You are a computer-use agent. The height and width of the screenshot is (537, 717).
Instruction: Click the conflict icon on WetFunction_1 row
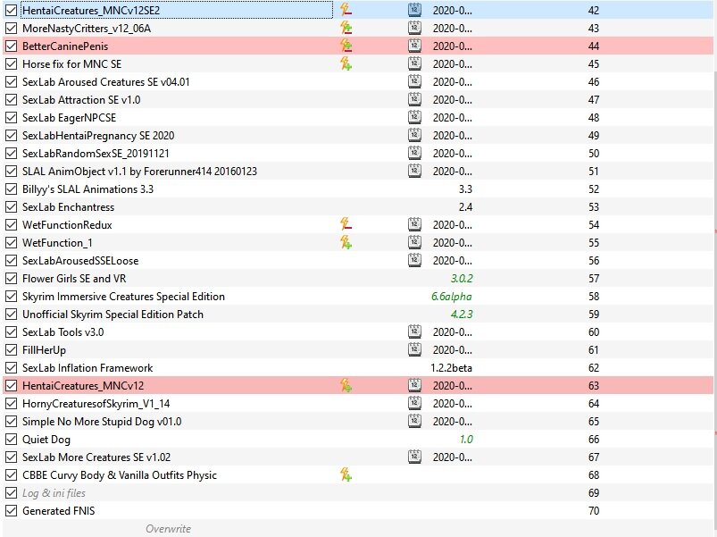tap(346, 242)
